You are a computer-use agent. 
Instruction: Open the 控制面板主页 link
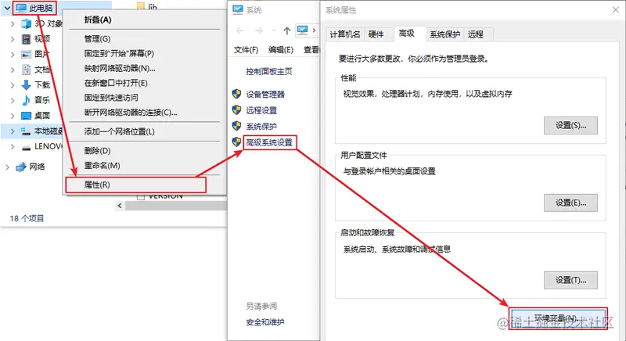[268, 71]
